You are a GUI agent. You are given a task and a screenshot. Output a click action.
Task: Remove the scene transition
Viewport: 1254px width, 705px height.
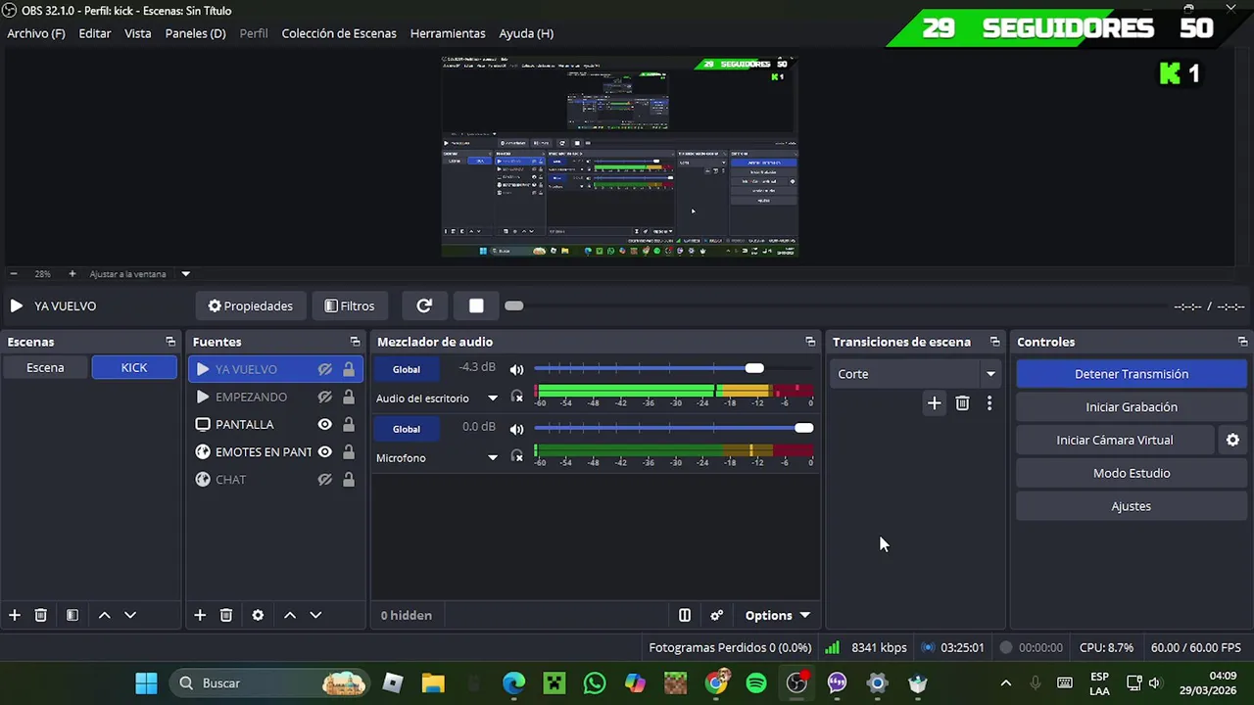(962, 403)
